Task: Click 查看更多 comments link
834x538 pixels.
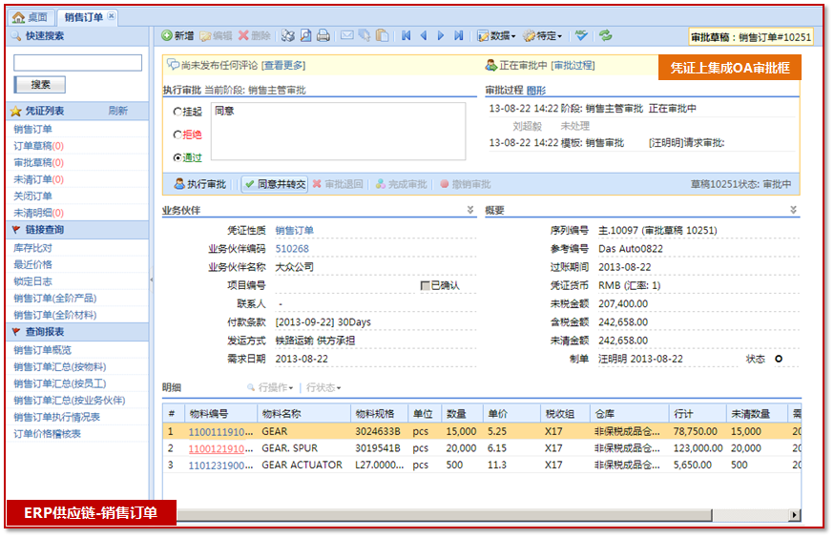Action: [x=283, y=65]
